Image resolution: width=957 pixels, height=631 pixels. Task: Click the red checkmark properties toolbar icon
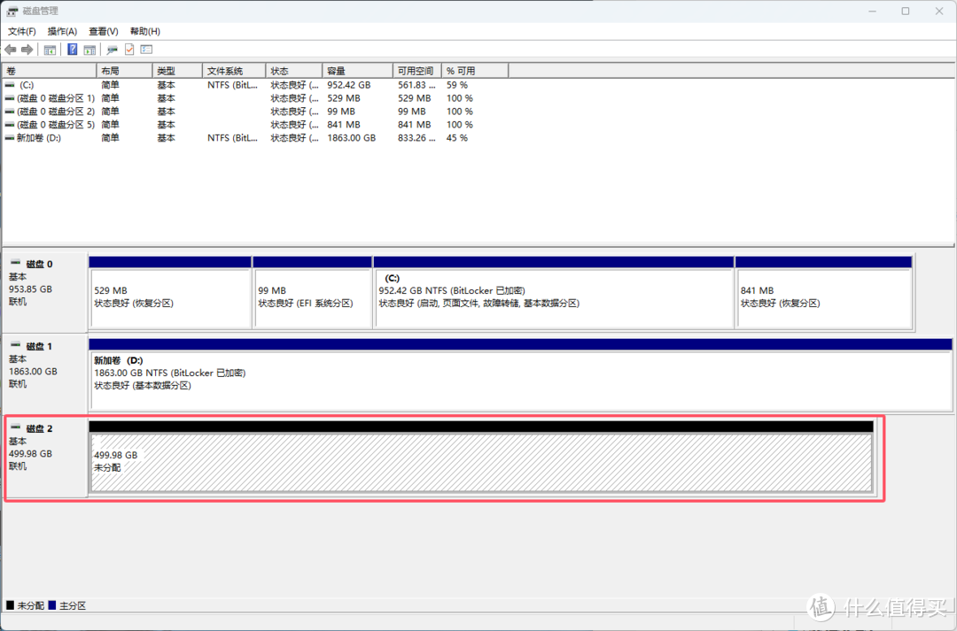129,50
